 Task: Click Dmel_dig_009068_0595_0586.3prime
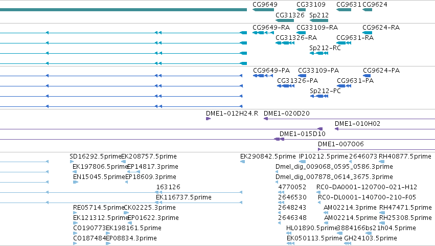click(334, 167)
